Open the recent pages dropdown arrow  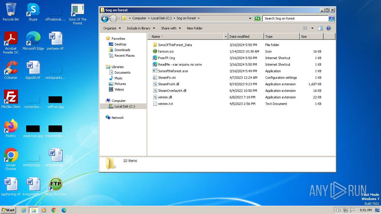tap(119, 19)
